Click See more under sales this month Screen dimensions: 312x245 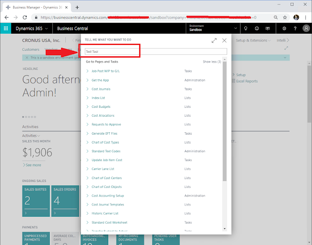click(32, 165)
